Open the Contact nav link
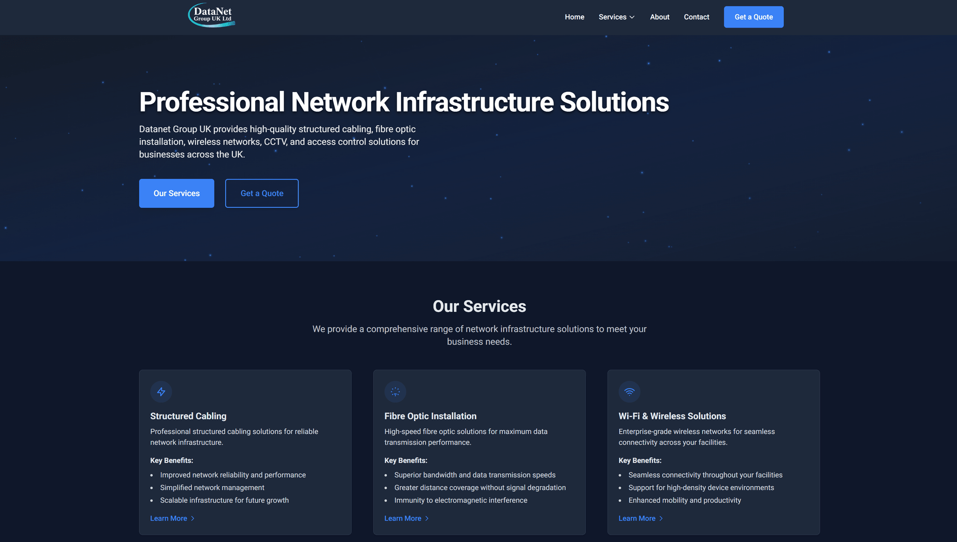Image resolution: width=957 pixels, height=542 pixels. tap(696, 17)
